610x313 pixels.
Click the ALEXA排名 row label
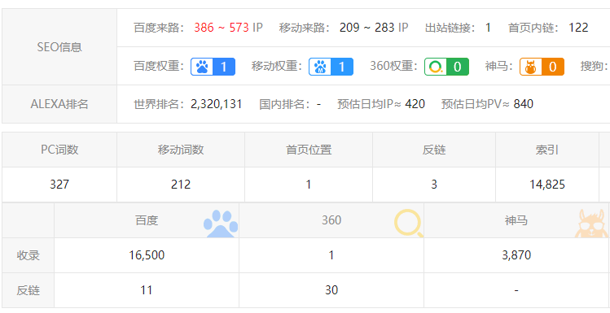coord(59,104)
